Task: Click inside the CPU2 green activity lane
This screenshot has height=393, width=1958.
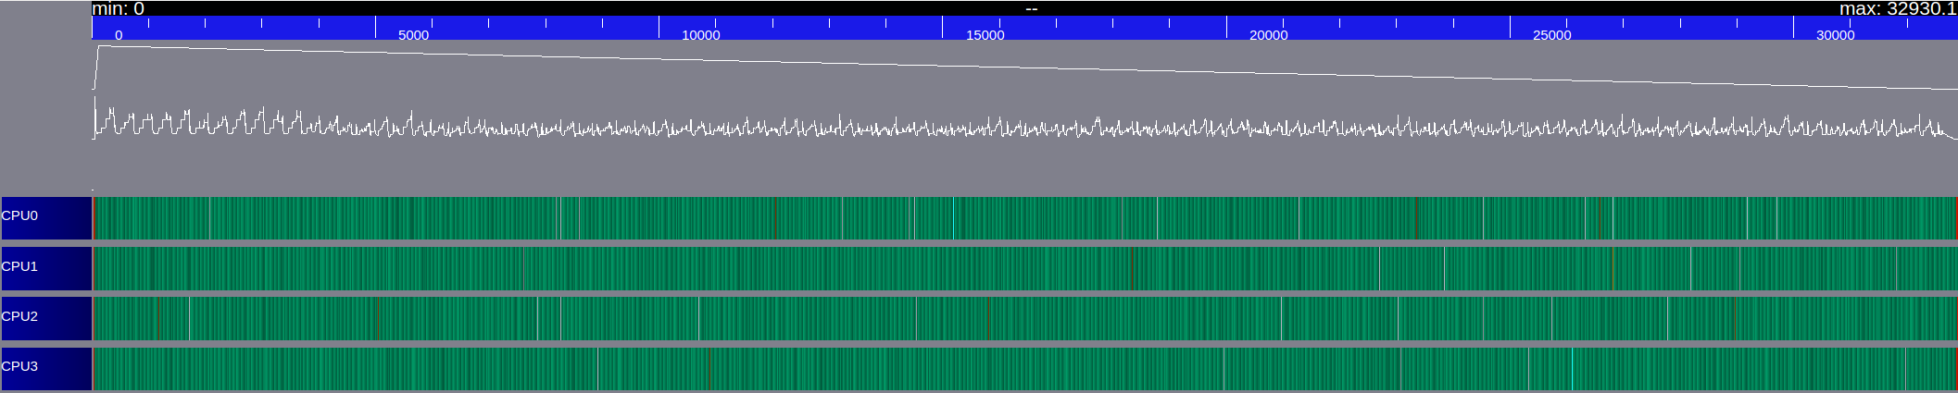Action: tap(1024, 318)
